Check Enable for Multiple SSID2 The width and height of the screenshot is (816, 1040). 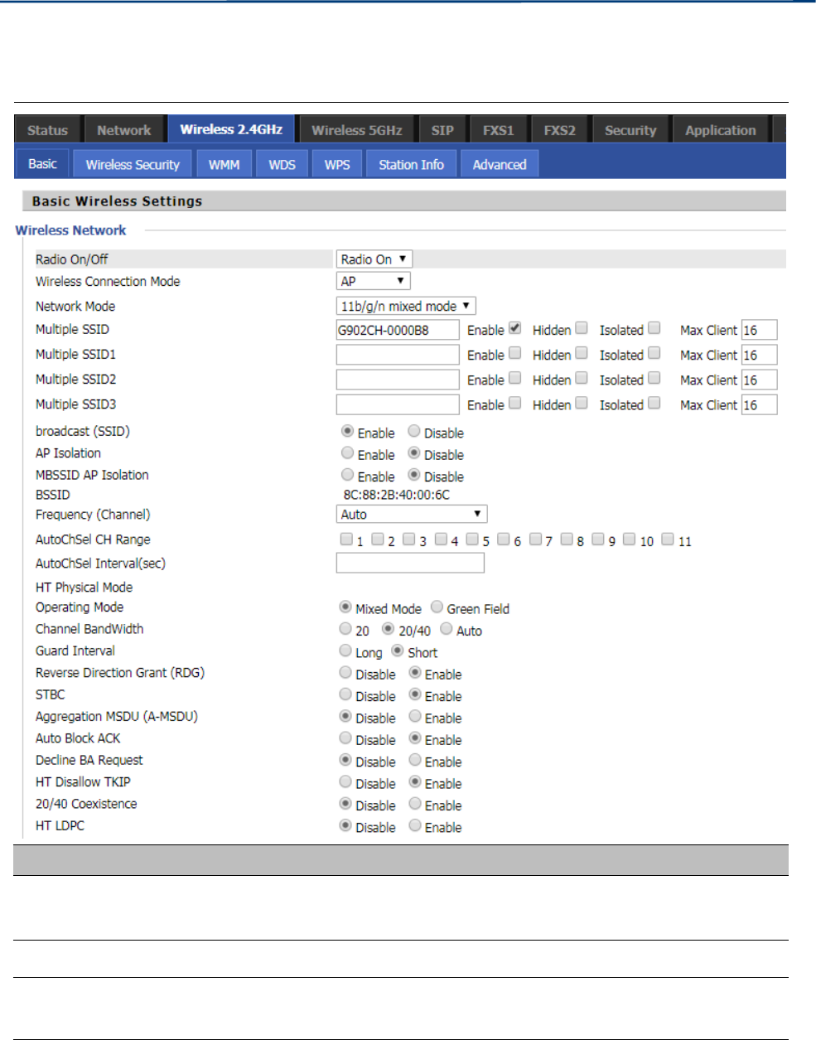coord(514,378)
